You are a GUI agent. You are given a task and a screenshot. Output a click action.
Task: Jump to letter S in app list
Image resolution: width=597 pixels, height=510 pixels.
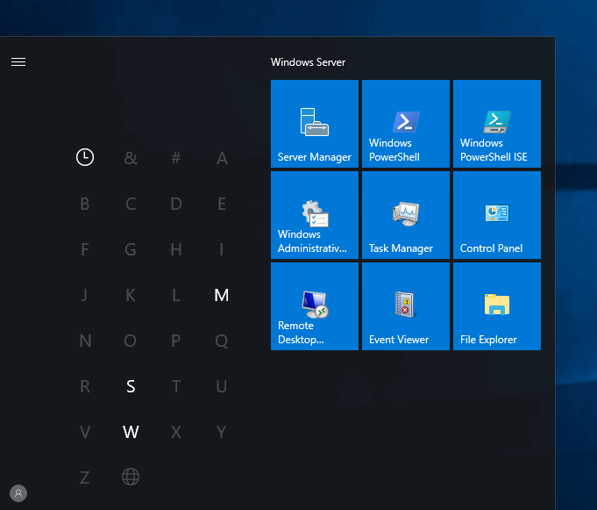tap(131, 386)
